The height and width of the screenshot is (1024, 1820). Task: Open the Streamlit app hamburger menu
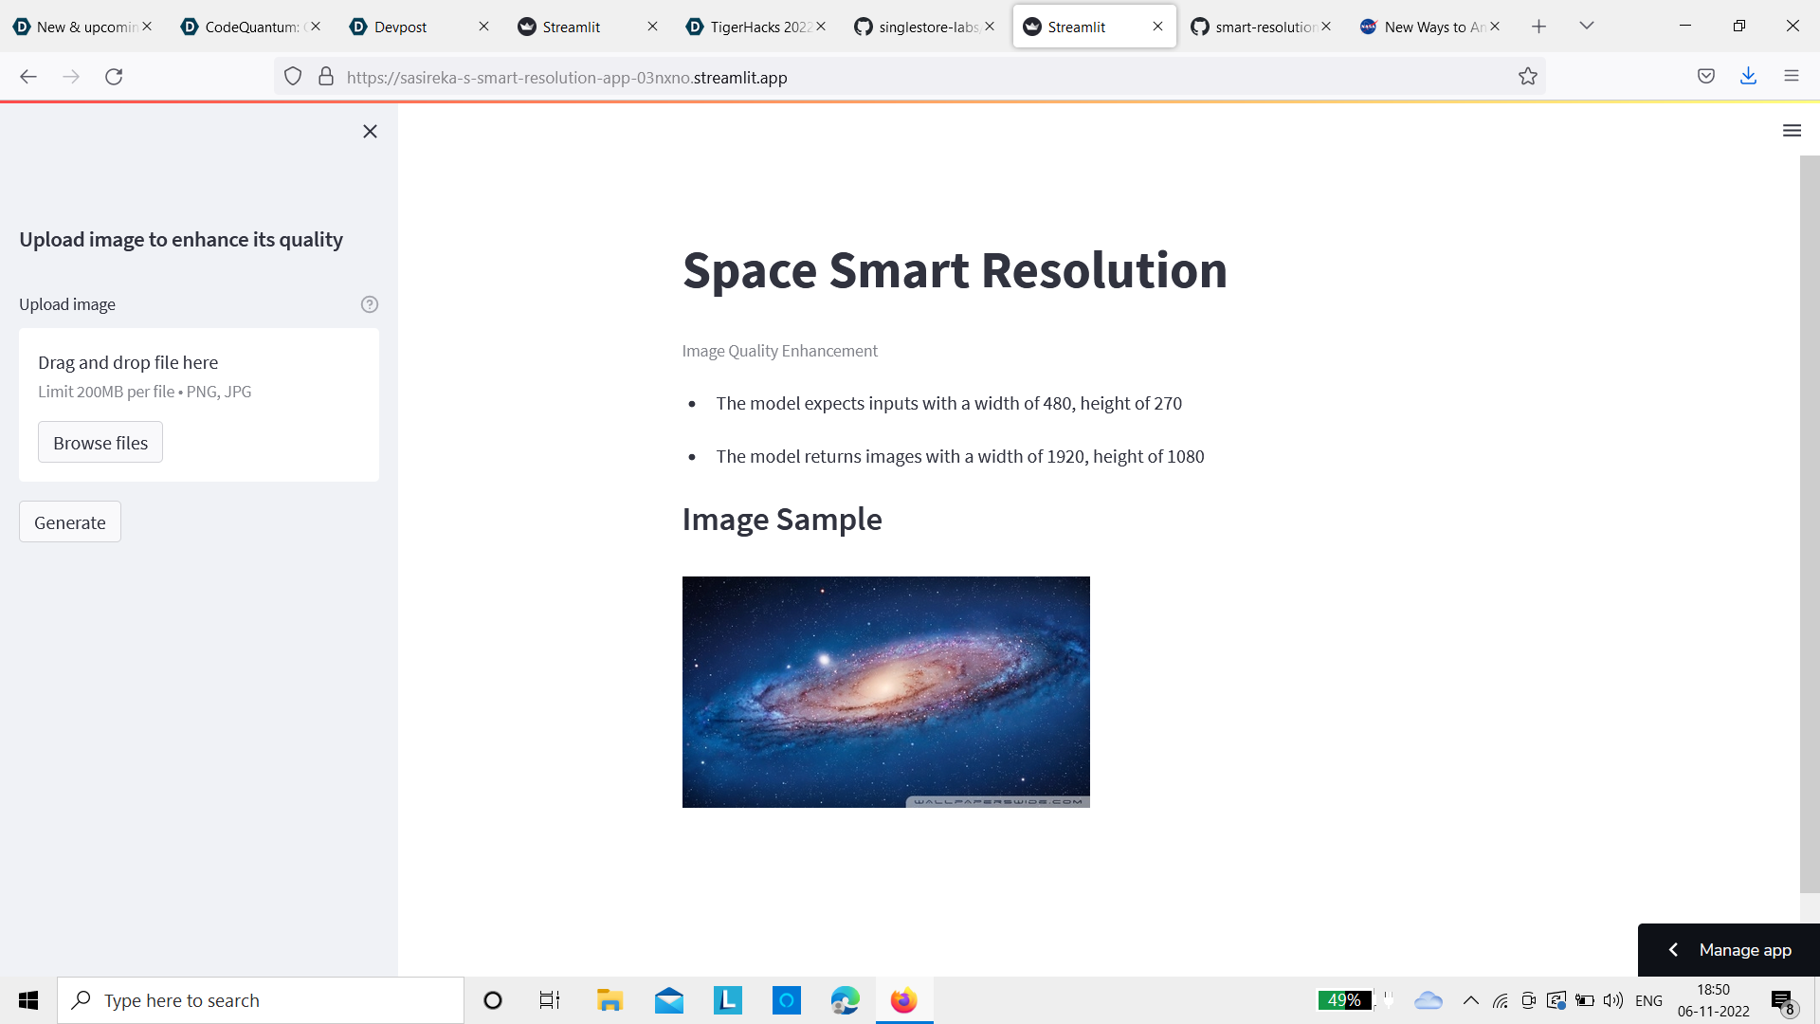(x=1792, y=130)
